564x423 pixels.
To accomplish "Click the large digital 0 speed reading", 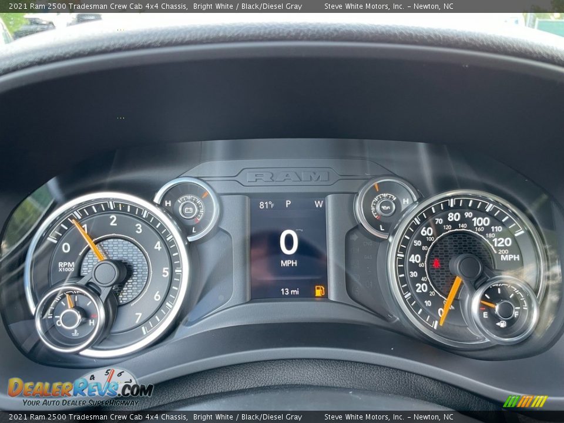I will click(289, 243).
